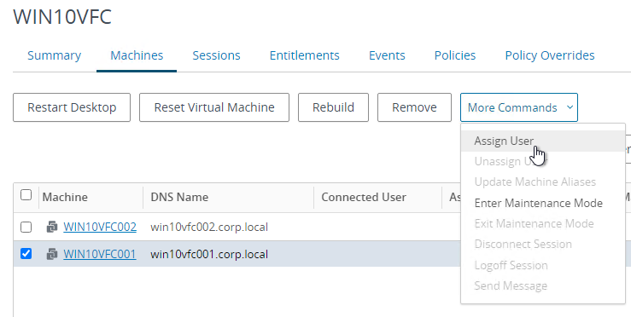The height and width of the screenshot is (317, 631).
Task: Sort by the DNS Name column header
Action: point(179,197)
